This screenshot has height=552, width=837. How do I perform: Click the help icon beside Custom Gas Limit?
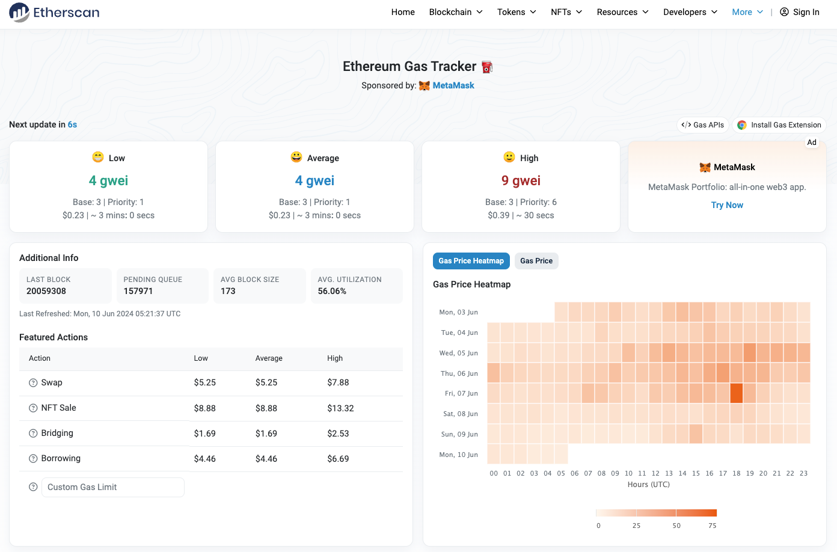click(33, 487)
